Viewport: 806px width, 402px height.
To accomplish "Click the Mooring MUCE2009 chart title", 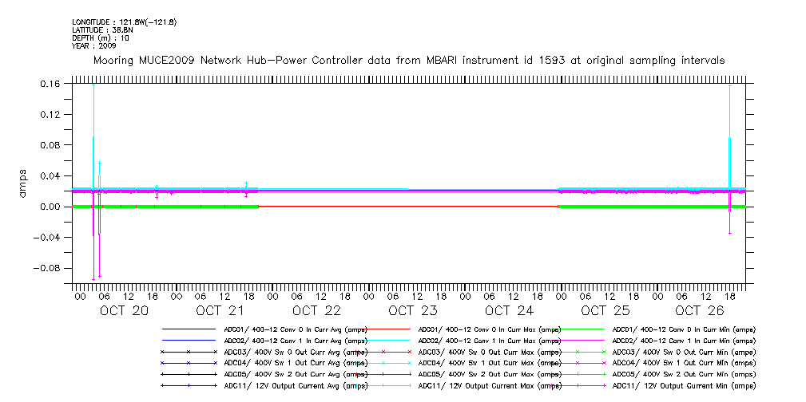I will (x=409, y=61).
